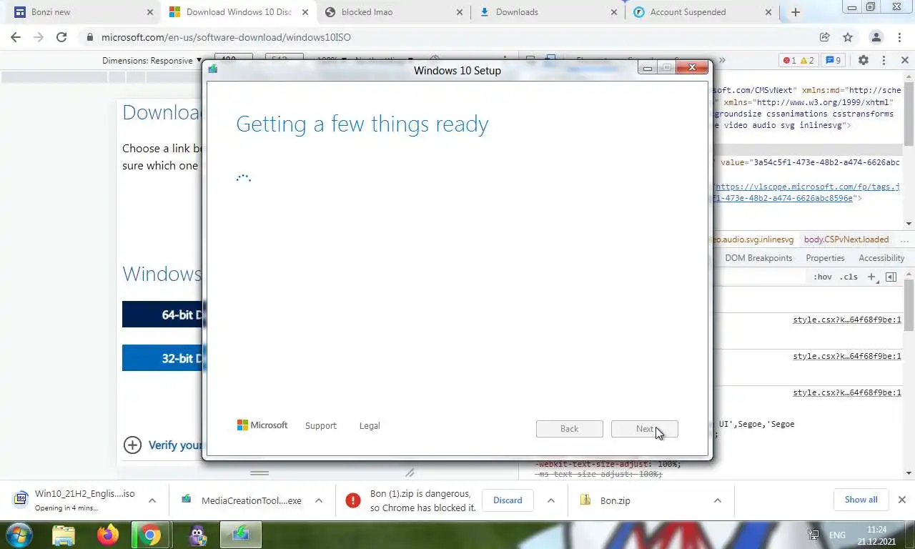Screen dimensions: 915x549
Task: Open DevTools settings gear
Action: coord(863,60)
